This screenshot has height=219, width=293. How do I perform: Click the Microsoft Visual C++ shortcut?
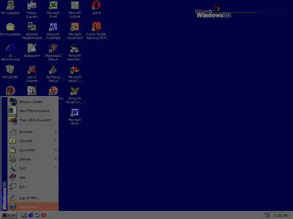click(x=75, y=74)
